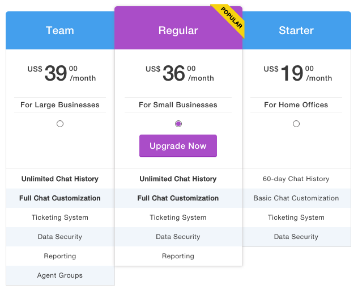Click the US$ 19 monthly price
This screenshot has height=289, width=358.
pyautogui.click(x=298, y=73)
